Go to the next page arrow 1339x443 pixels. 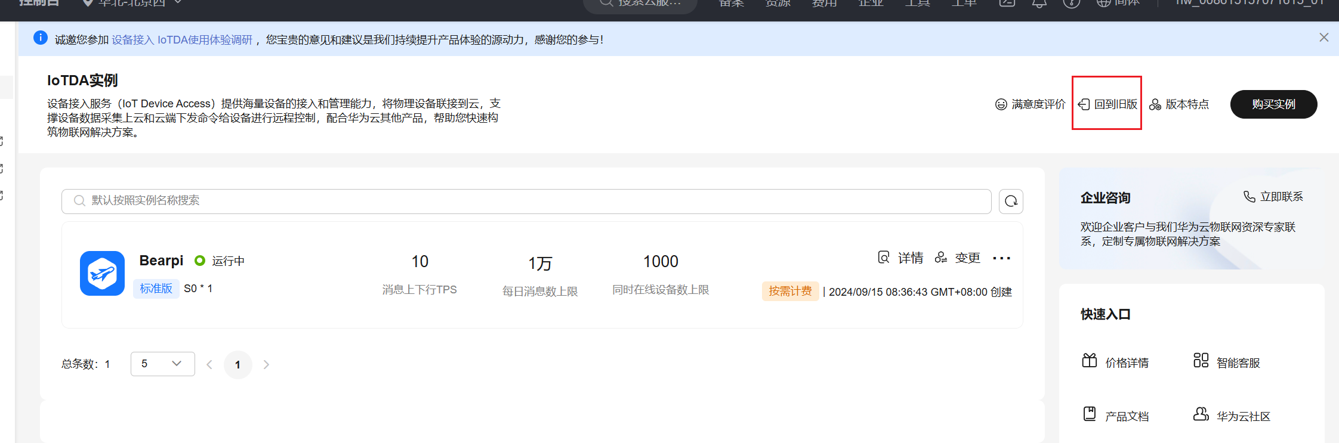[266, 364]
